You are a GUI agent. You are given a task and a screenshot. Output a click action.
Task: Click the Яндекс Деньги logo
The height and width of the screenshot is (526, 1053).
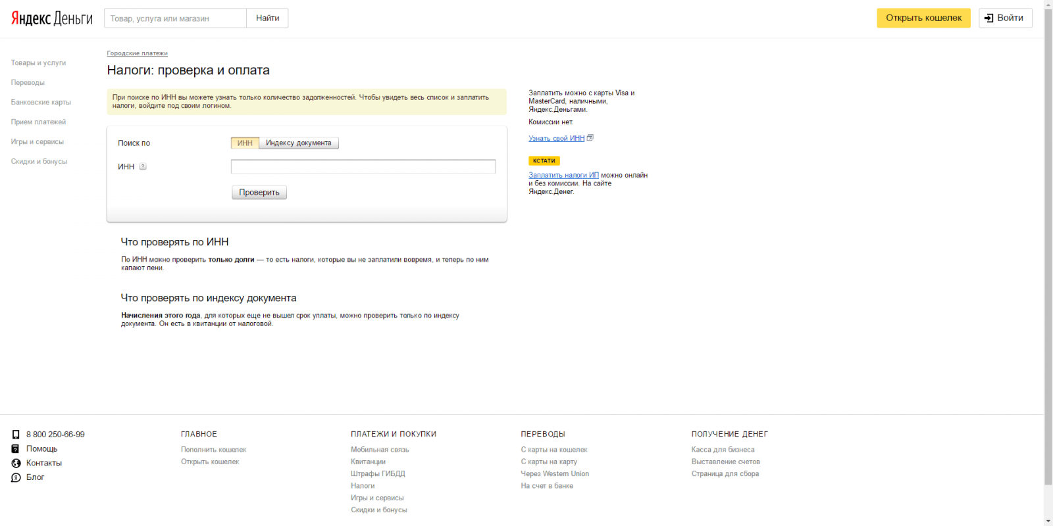point(52,18)
